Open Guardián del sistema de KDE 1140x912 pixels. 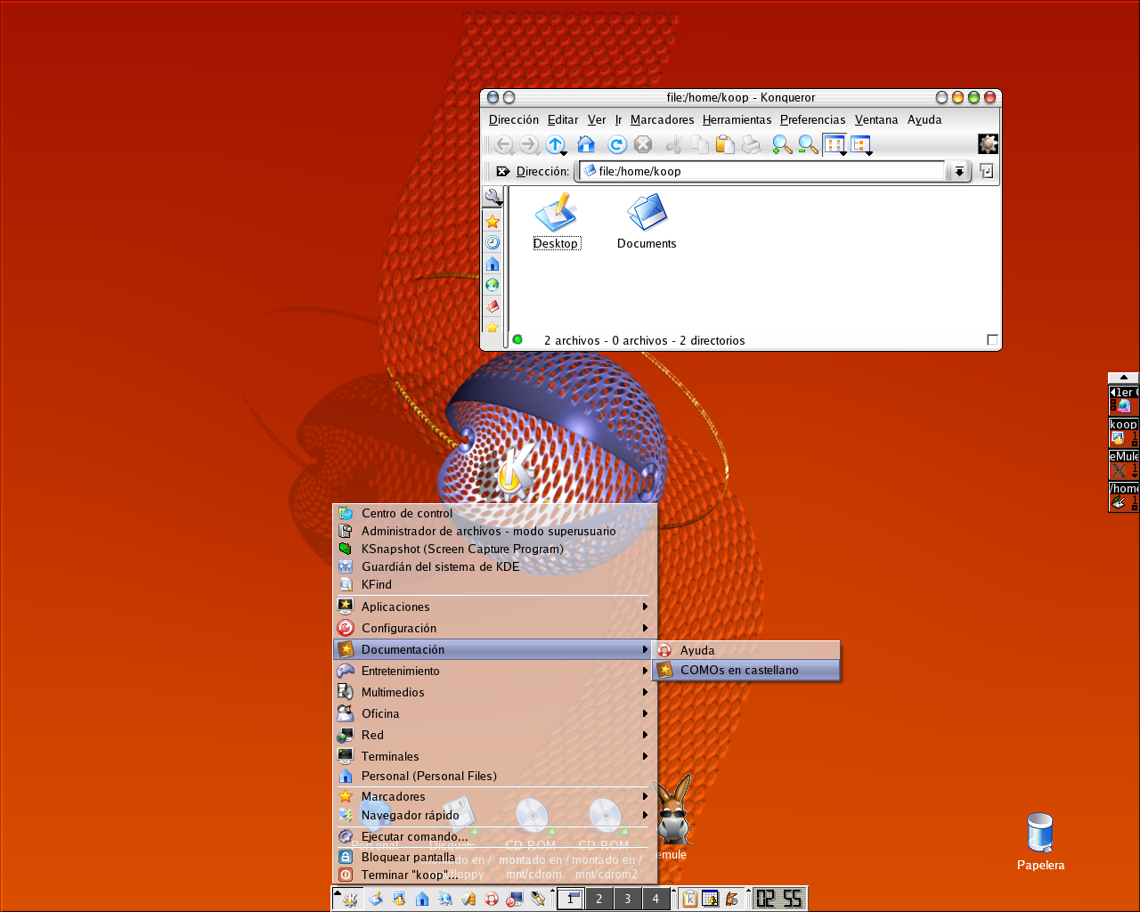pos(495,566)
